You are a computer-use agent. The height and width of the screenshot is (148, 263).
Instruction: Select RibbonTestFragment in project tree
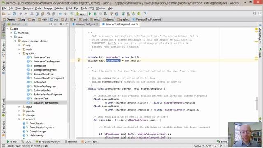[x=45, y=86]
